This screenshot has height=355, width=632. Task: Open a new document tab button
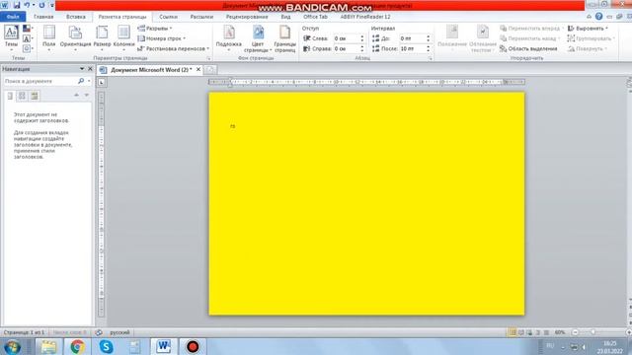coord(209,70)
